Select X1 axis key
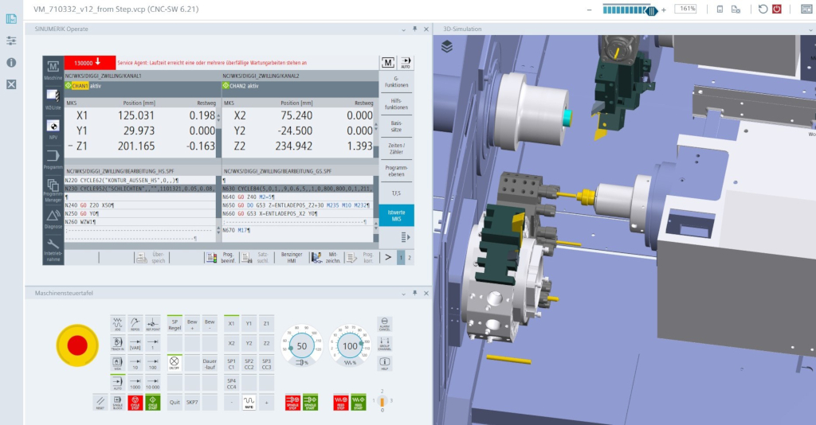 [x=231, y=324]
